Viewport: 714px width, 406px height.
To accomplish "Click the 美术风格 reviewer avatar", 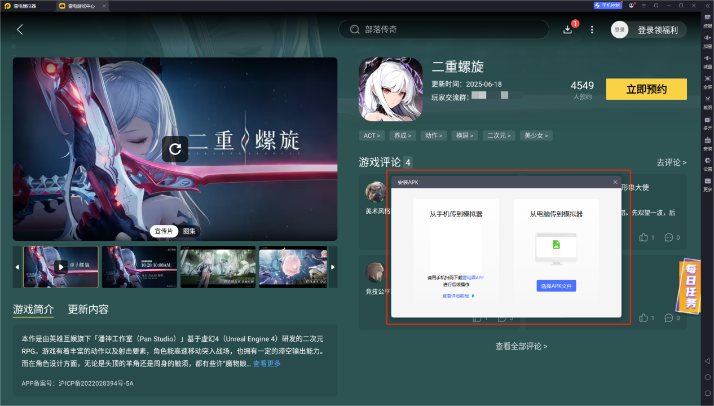I will (x=376, y=192).
